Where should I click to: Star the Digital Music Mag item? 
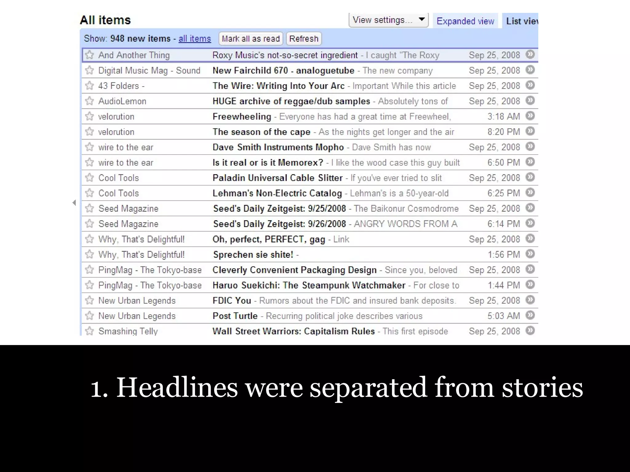coord(90,70)
